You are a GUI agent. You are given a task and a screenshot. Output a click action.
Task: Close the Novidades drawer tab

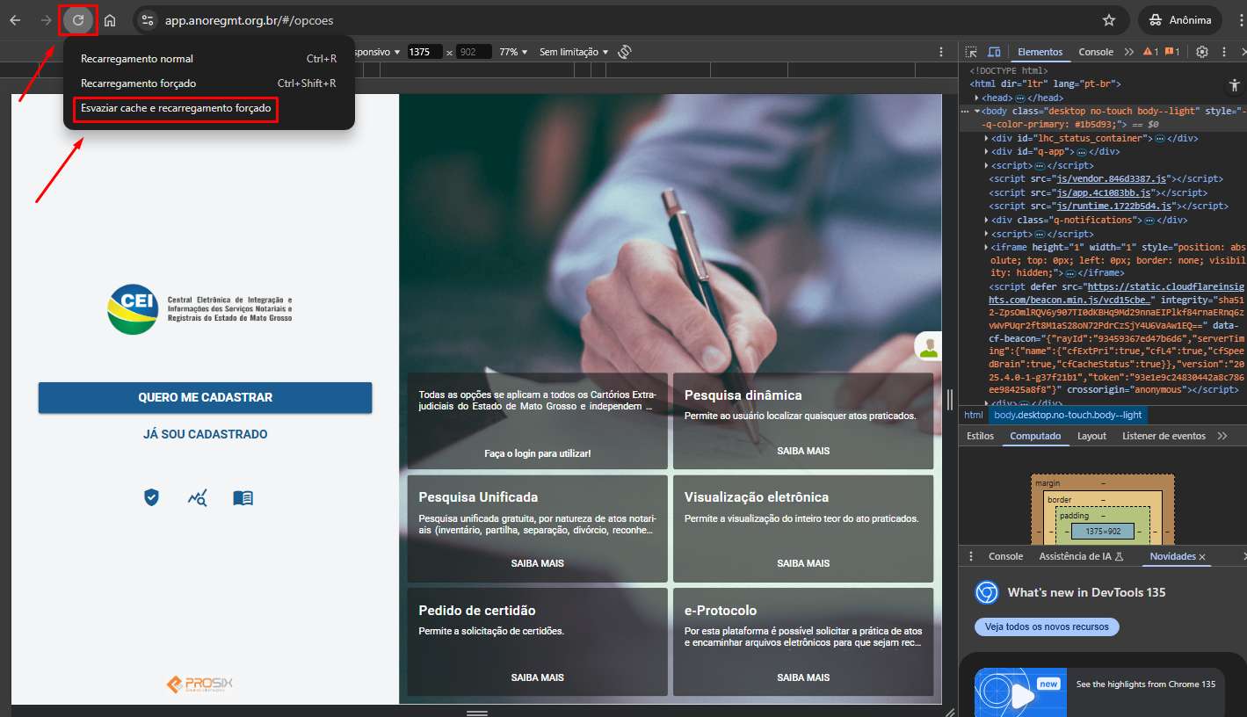1202,557
